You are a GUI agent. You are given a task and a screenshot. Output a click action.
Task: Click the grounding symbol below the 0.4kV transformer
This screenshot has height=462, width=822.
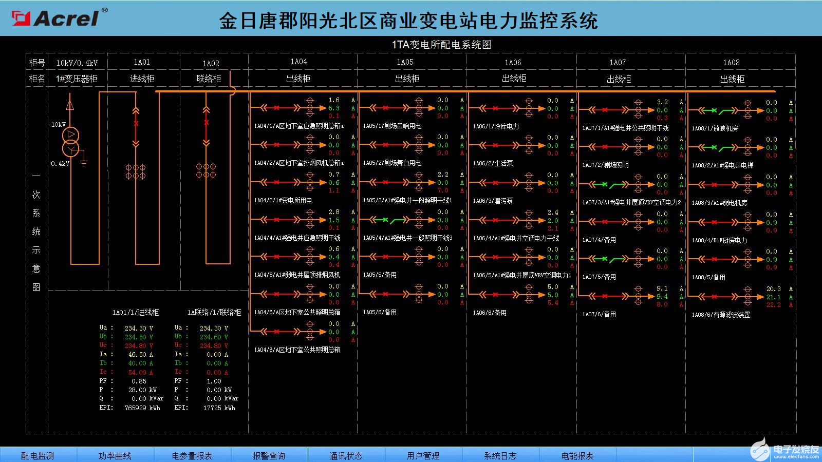(x=84, y=162)
